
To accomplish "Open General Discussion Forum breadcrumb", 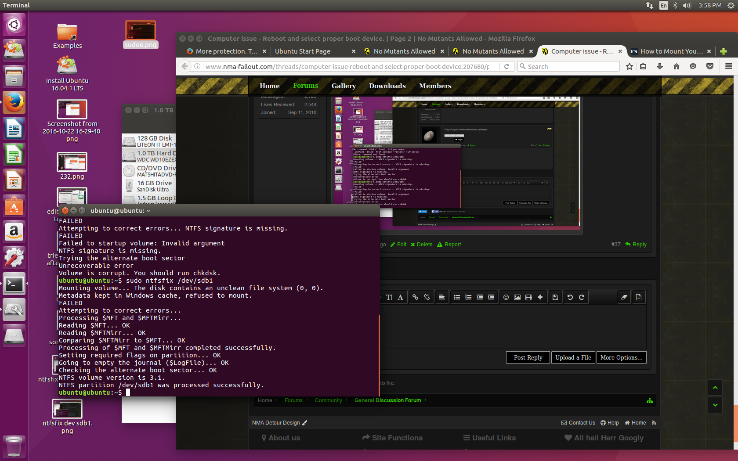I will (x=387, y=400).
